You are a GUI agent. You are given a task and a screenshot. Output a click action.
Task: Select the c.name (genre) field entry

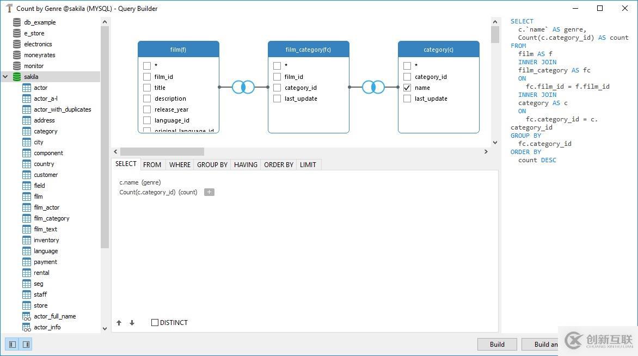pos(140,182)
